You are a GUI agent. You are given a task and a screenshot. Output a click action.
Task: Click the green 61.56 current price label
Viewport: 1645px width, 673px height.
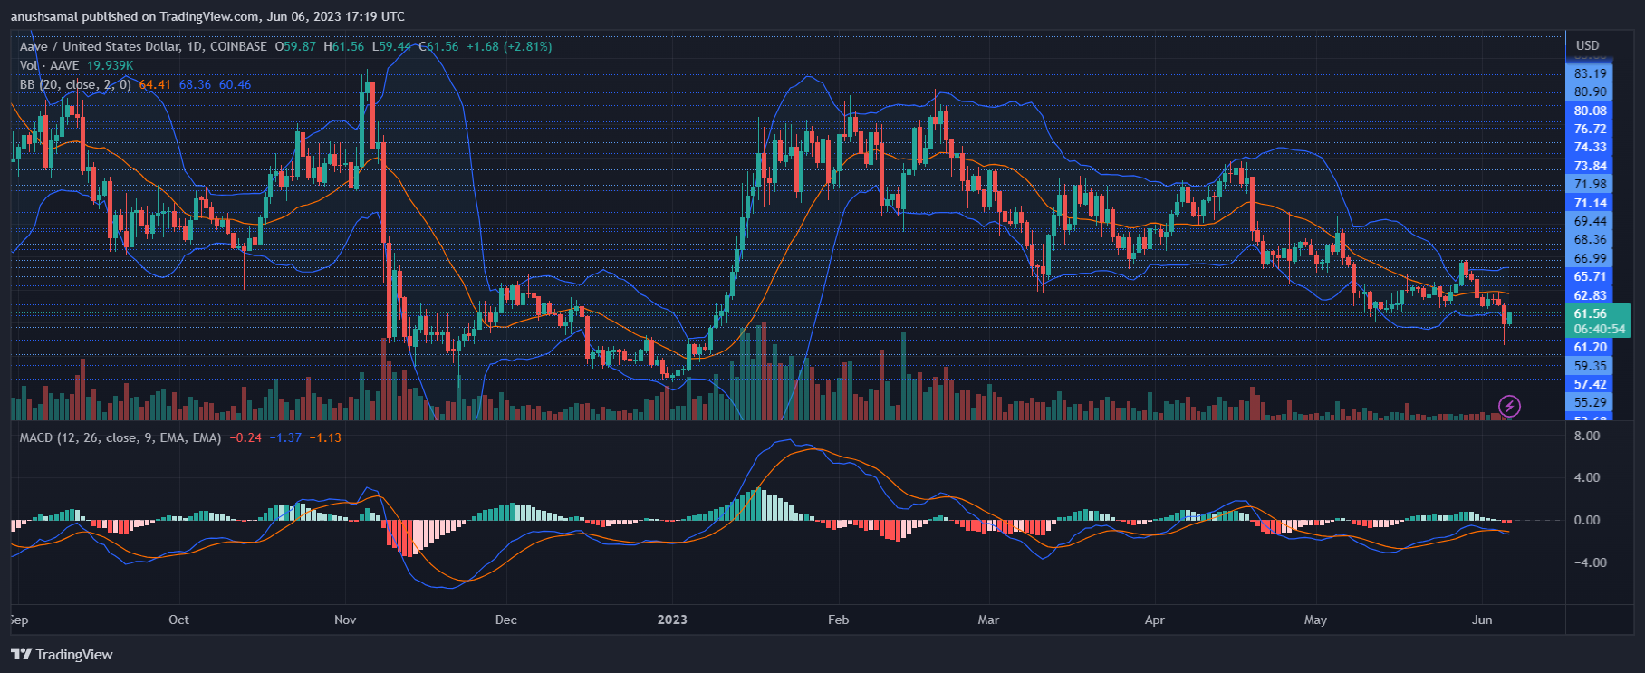[1590, 313]
